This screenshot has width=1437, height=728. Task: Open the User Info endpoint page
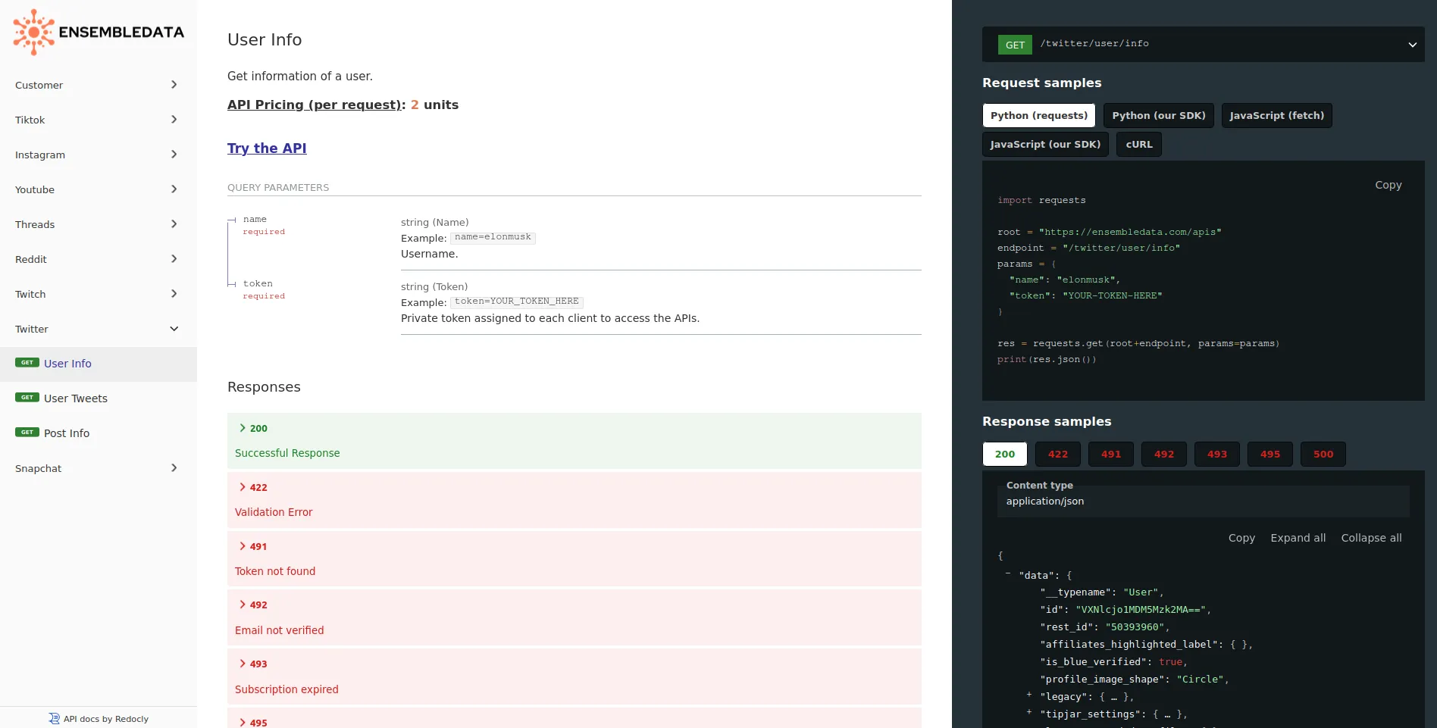[x=99, y=364]
